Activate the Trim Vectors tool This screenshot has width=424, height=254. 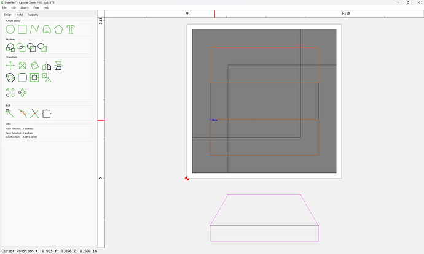tap(34, 114)
